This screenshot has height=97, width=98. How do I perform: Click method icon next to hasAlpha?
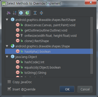pos(18,51)
